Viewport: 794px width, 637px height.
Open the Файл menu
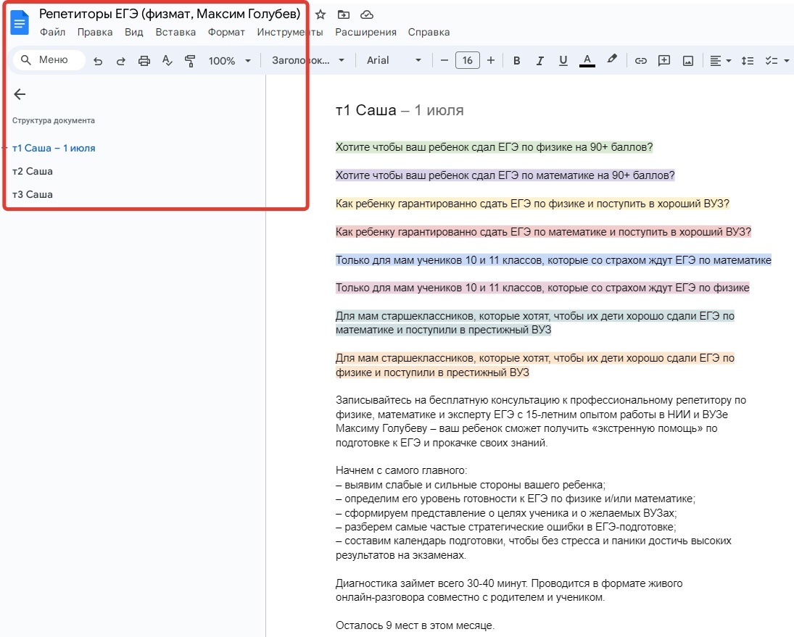click(x=53, y=32)
